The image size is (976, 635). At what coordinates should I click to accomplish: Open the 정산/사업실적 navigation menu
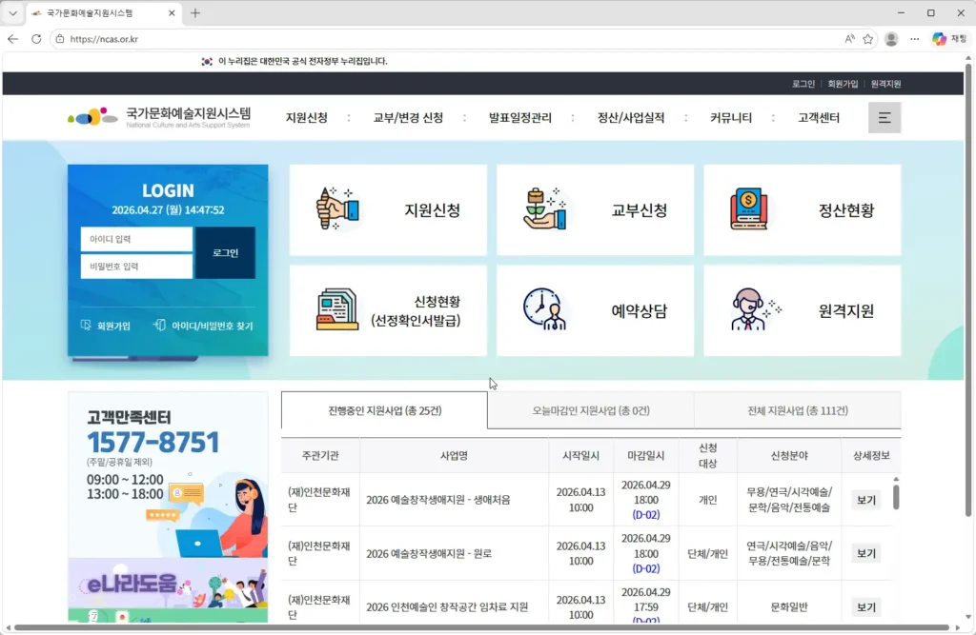[631, 117]
